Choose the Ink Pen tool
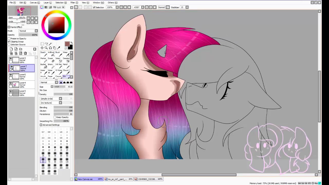The height and width of the screenshot is (185, 329). tap(59, 66)
